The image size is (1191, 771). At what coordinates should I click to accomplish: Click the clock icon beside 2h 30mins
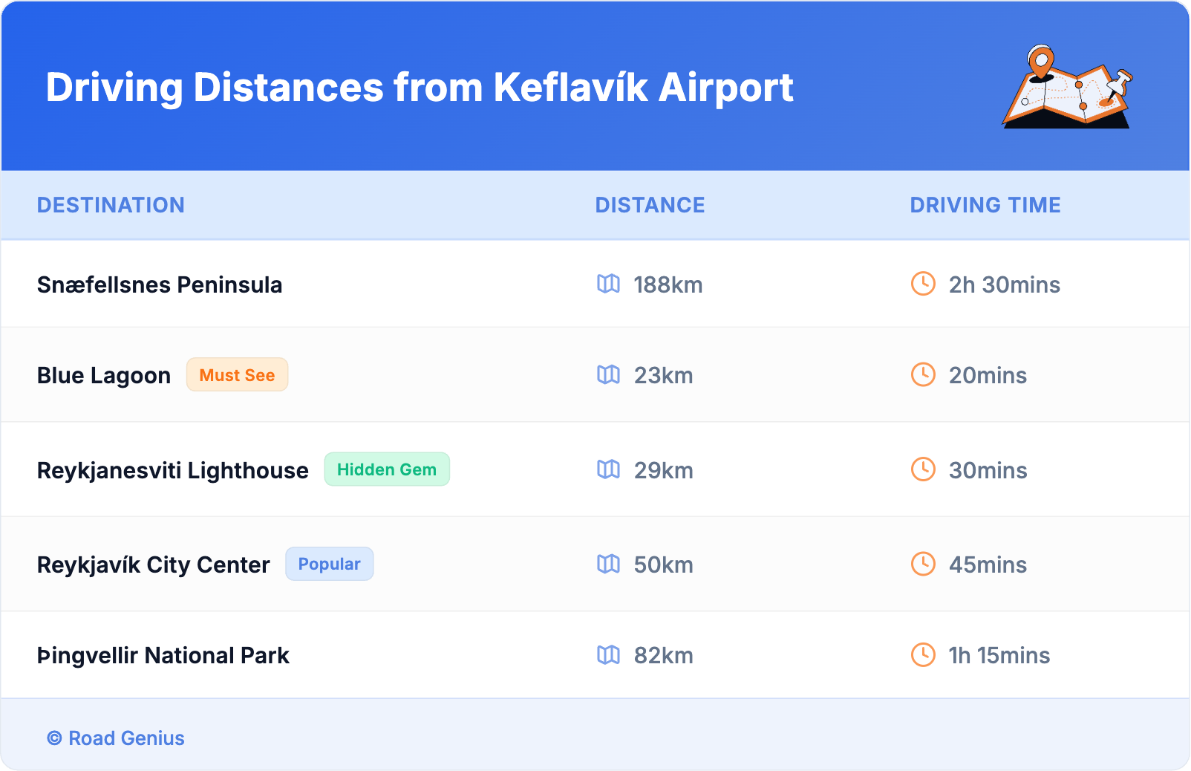(x=923, y=284)
